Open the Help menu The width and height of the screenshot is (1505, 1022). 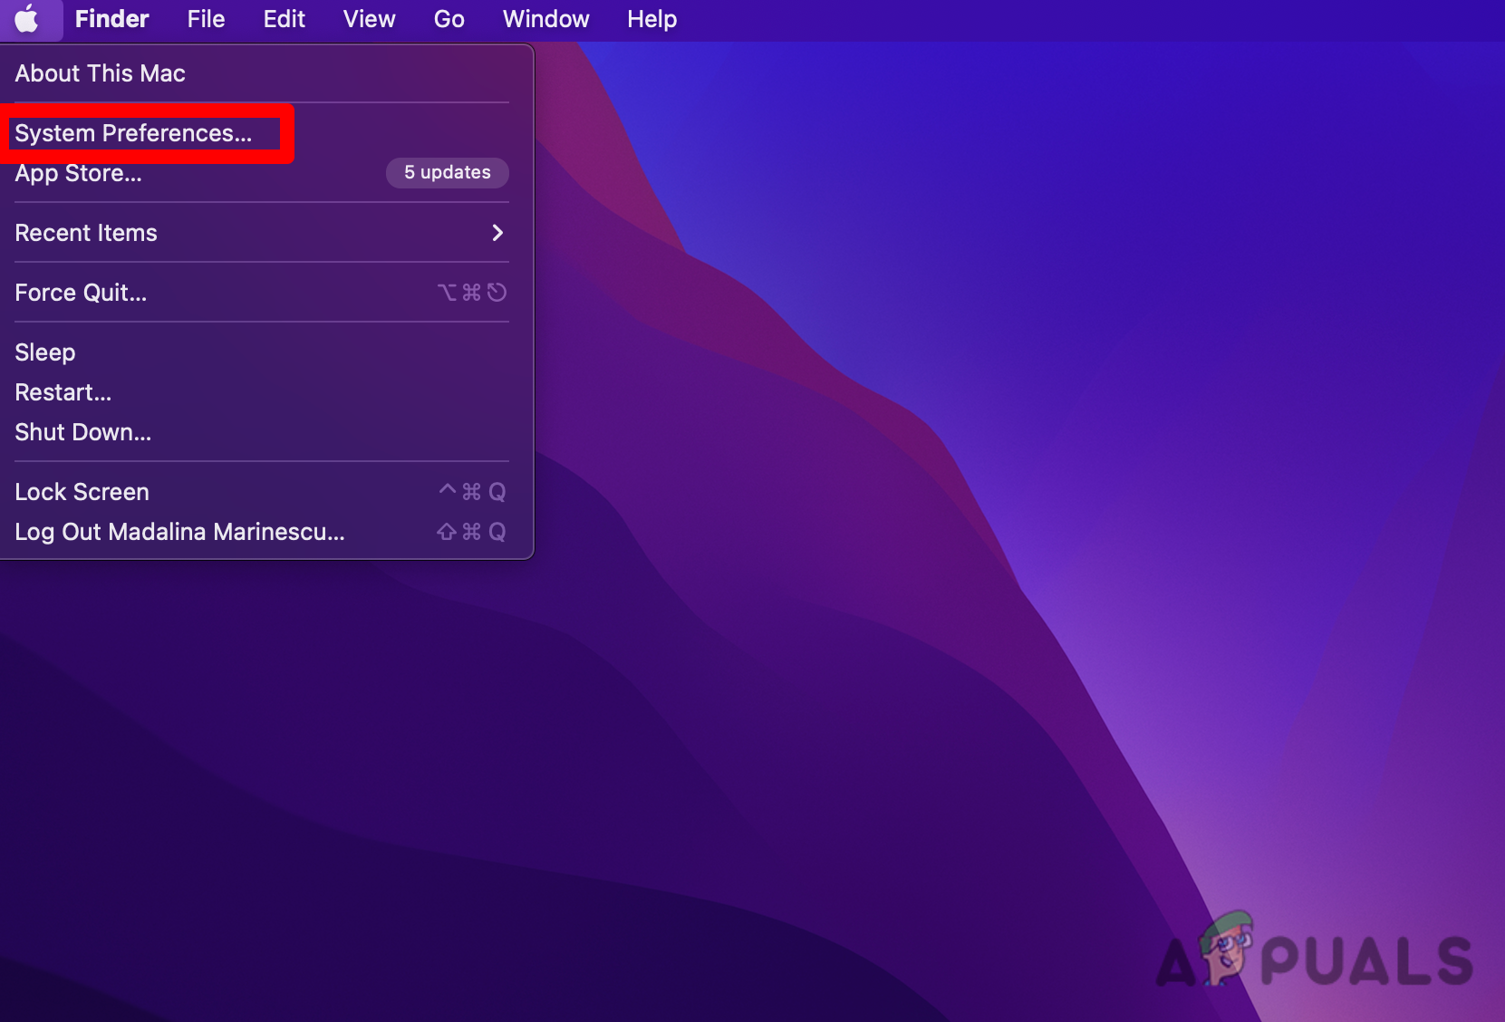coord(651,19)
